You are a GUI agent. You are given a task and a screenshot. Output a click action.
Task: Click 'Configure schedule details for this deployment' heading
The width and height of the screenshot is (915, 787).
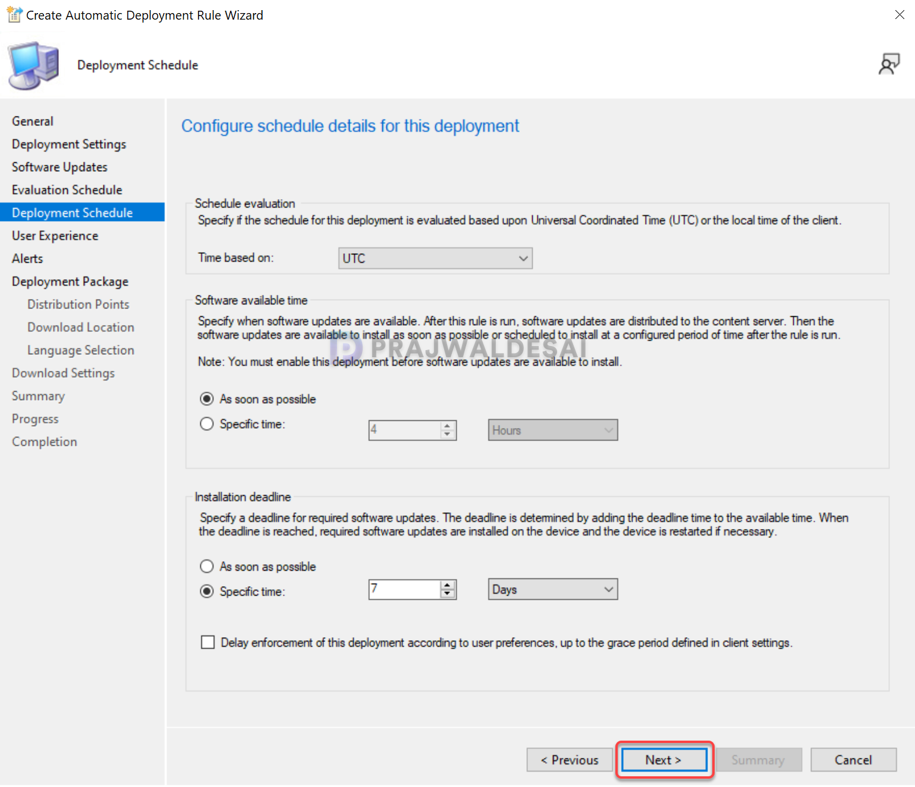(350, 126)
